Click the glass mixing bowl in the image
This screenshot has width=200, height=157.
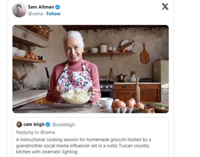(77, 97)
